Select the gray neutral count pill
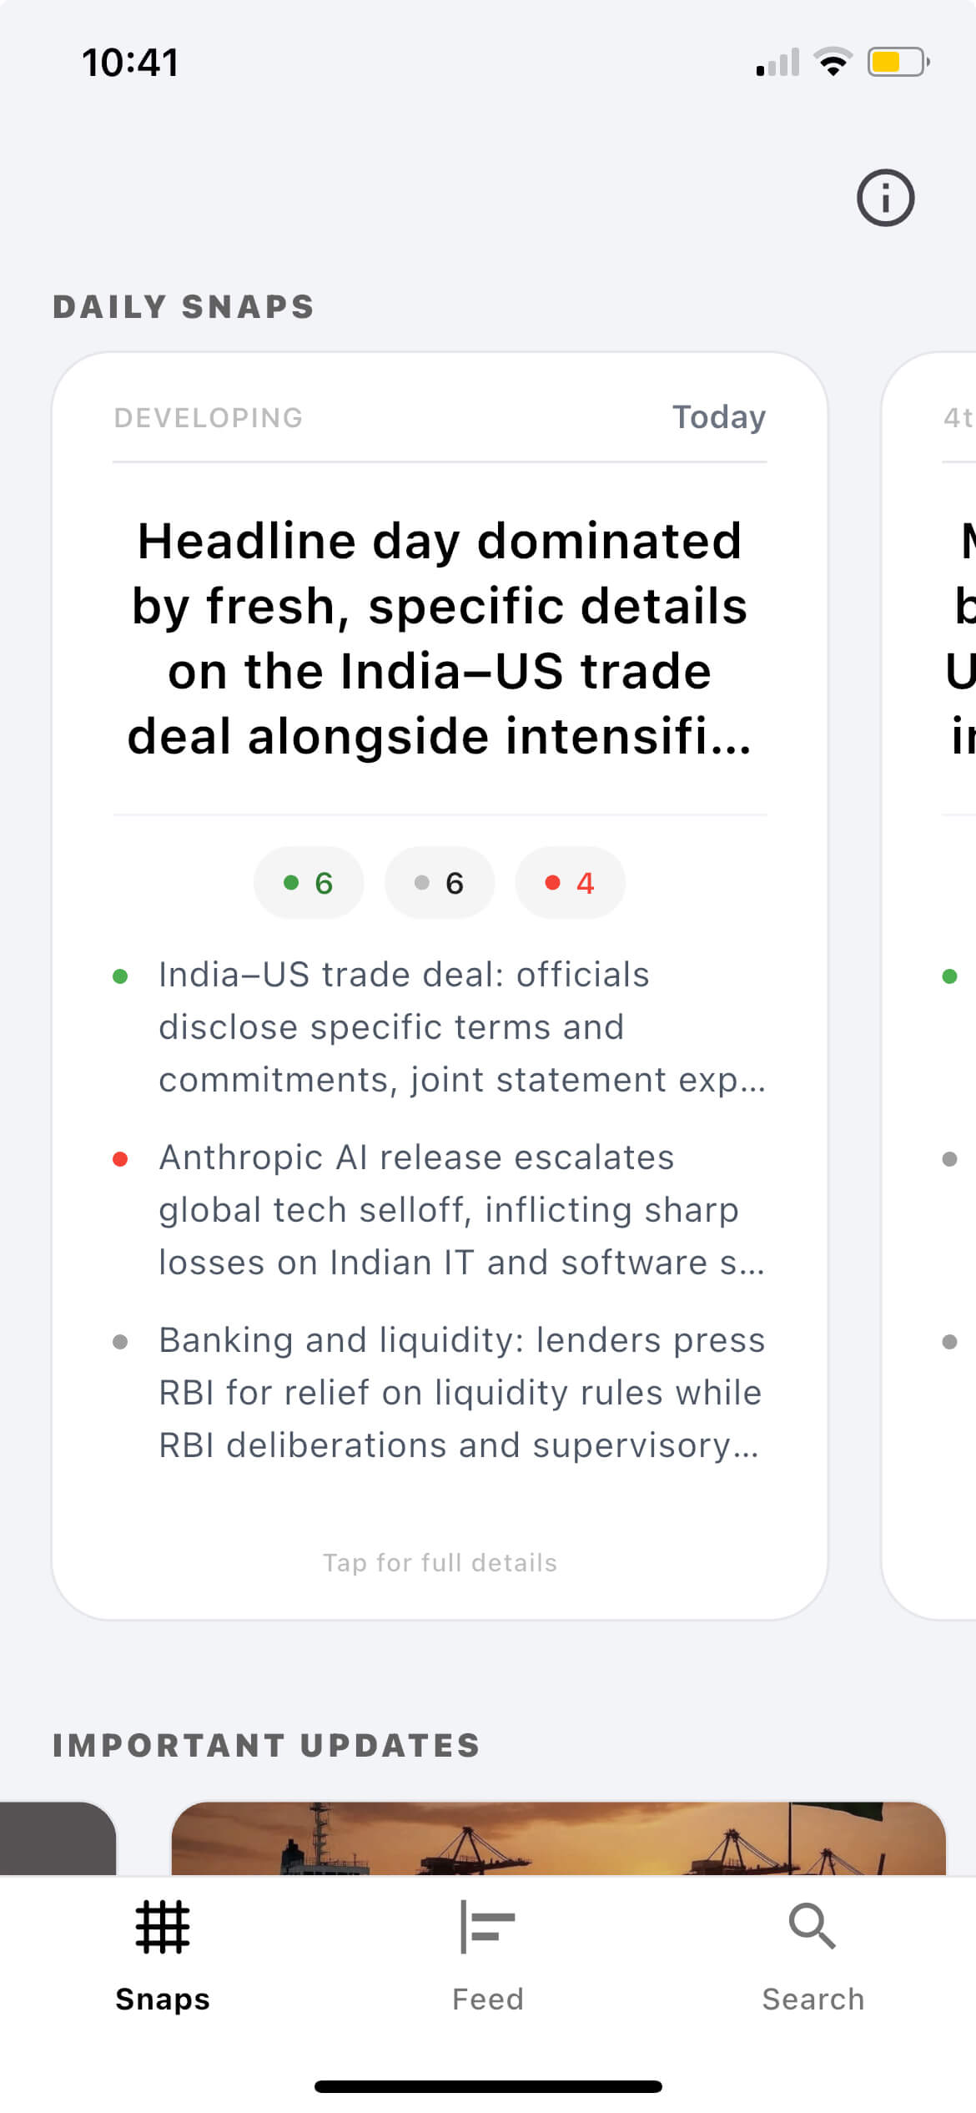 tap(440, 883)
